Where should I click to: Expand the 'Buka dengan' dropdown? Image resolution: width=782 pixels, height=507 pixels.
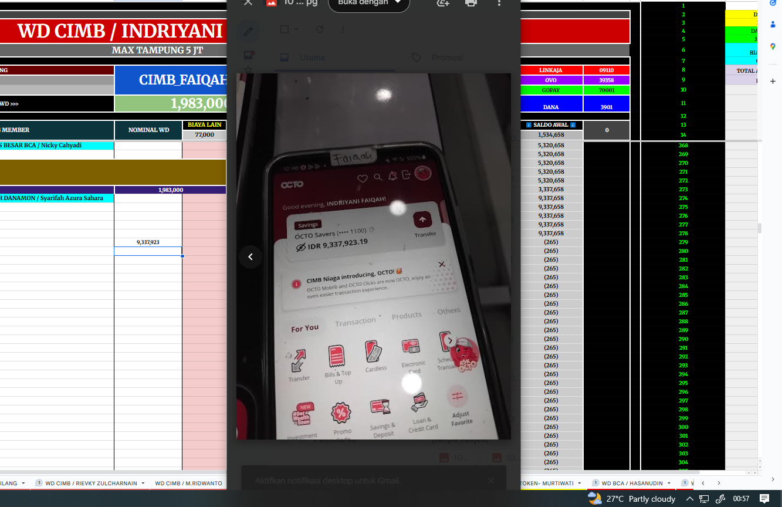pyautogui.click(x=369, y=3)
